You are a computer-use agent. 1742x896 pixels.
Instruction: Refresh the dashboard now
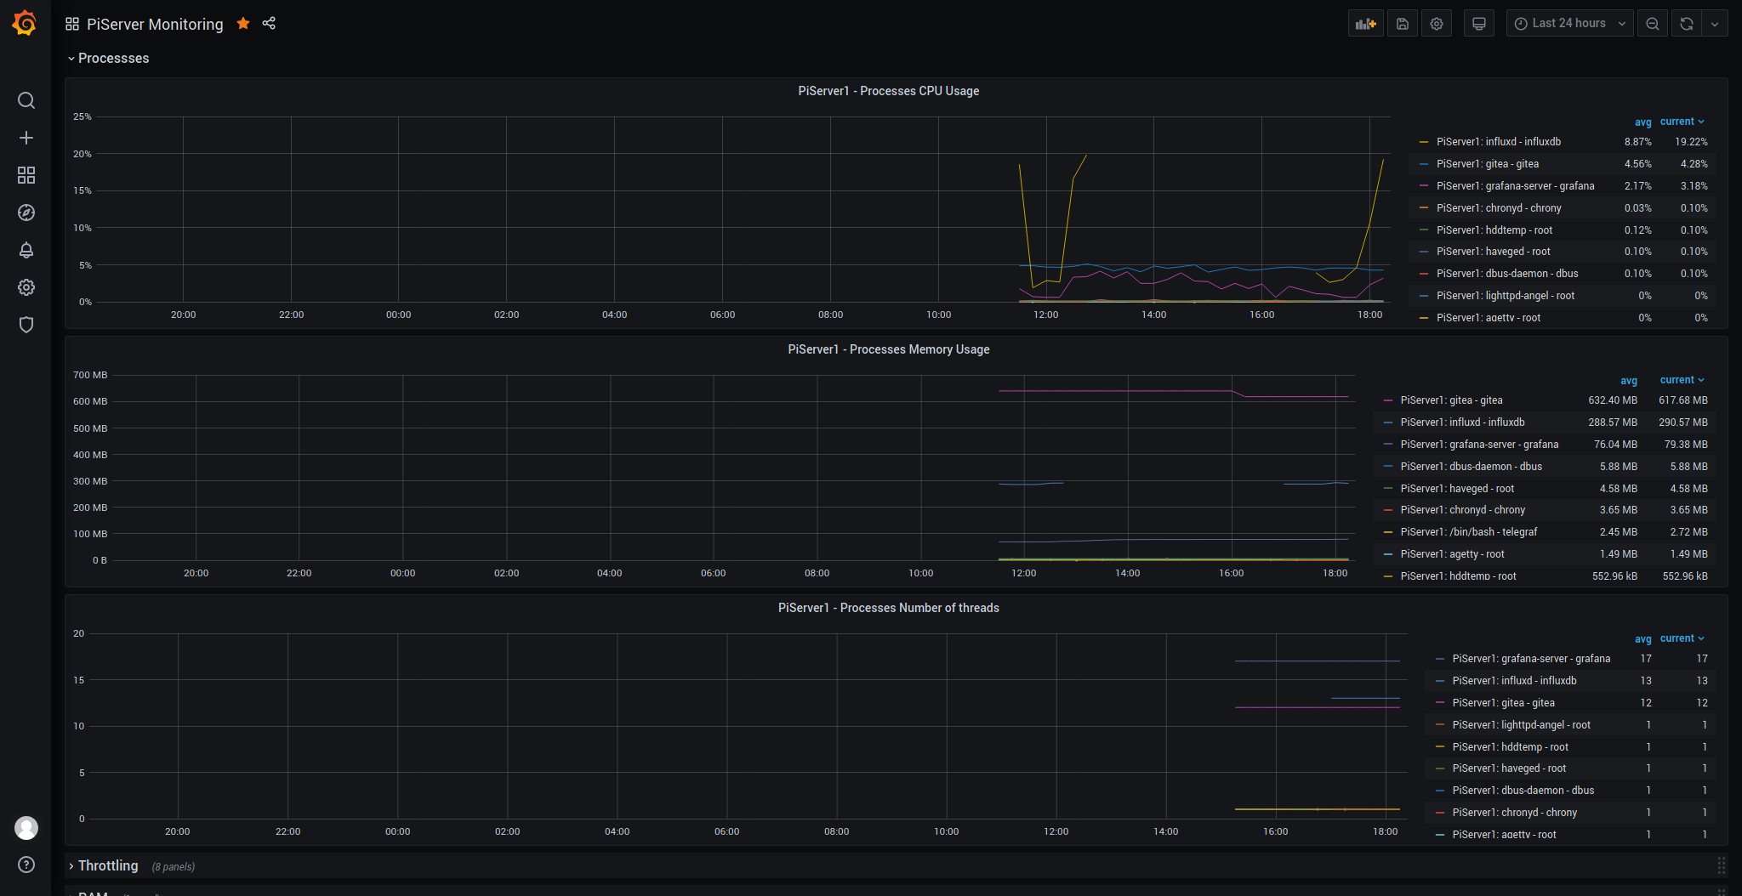click(x=1687, y=24)
